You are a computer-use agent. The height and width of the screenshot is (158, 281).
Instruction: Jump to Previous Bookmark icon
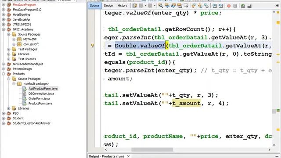click(x=194, y=6)
